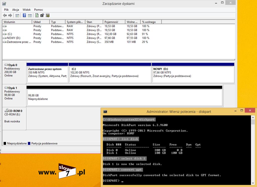
Task: Select the Zastrzeżone przez system volume row
Action: pos(118,42)
